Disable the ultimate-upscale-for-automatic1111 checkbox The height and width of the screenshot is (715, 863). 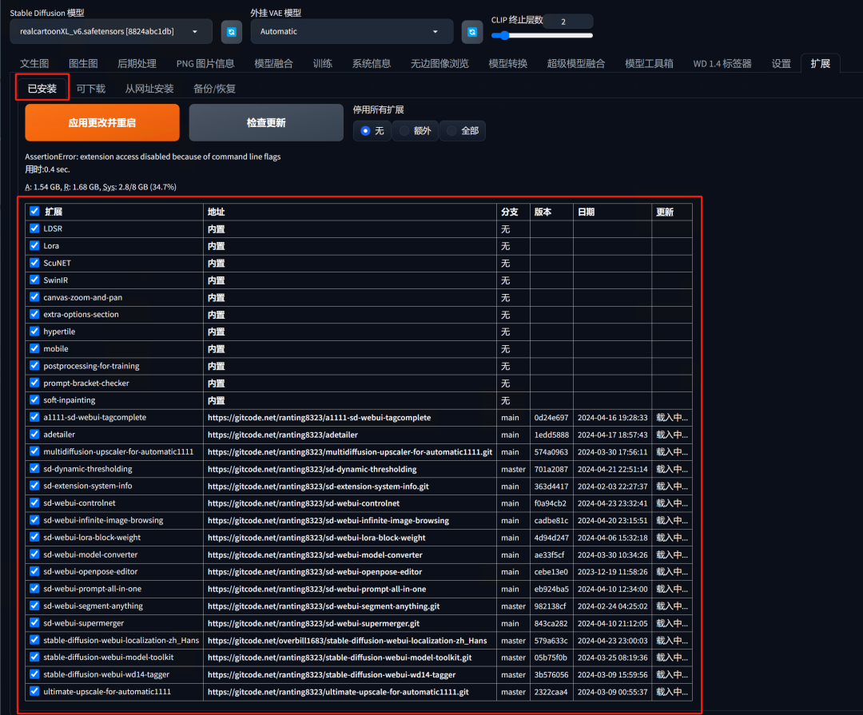click(x=34, y=691)
